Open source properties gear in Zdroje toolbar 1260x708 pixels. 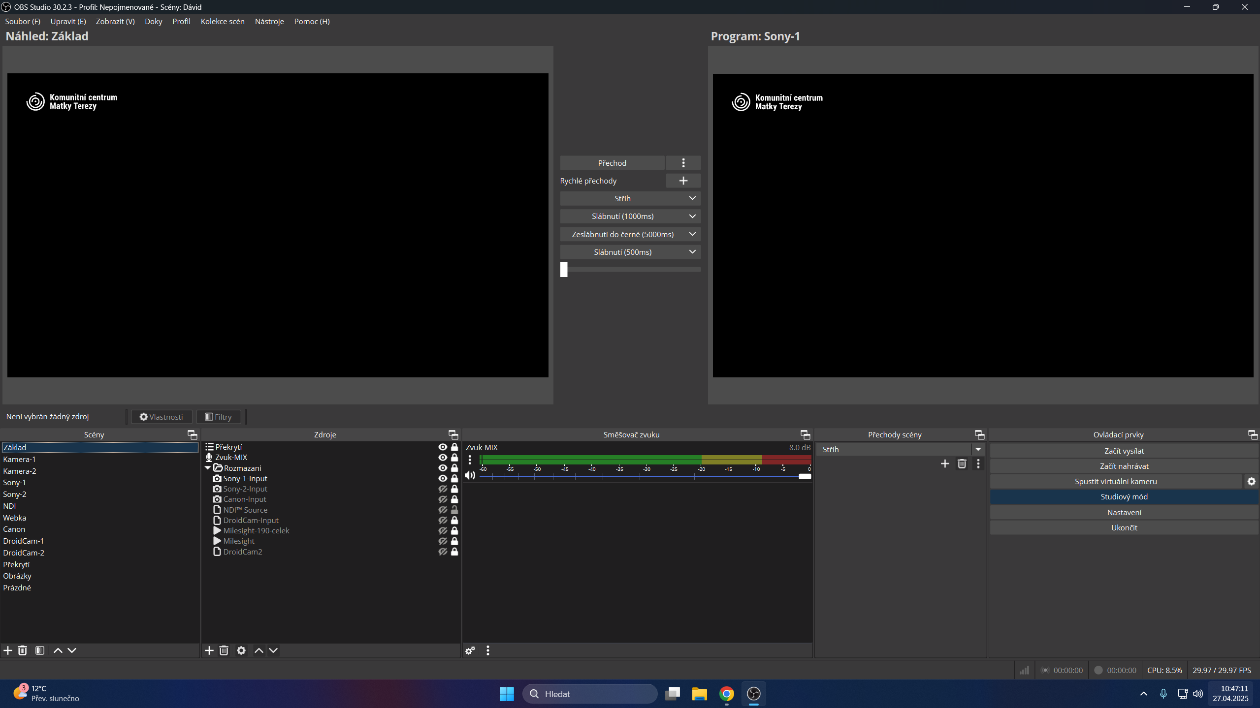pyautogui.click(x=241, y=650)
